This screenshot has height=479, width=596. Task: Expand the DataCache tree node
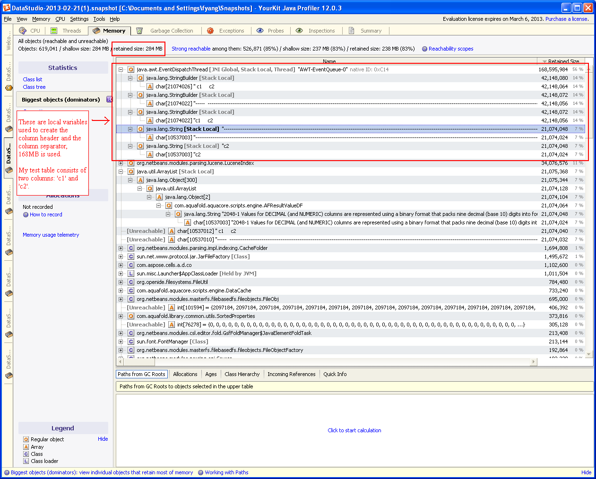point(121,291)
